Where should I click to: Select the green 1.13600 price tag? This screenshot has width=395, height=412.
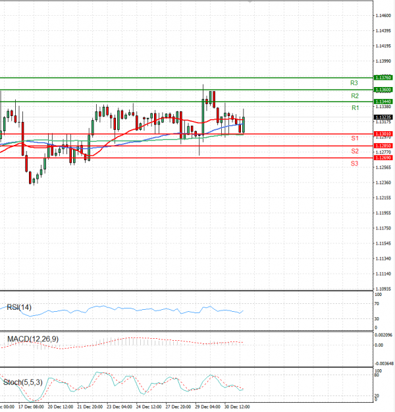[x=383, y=90]
